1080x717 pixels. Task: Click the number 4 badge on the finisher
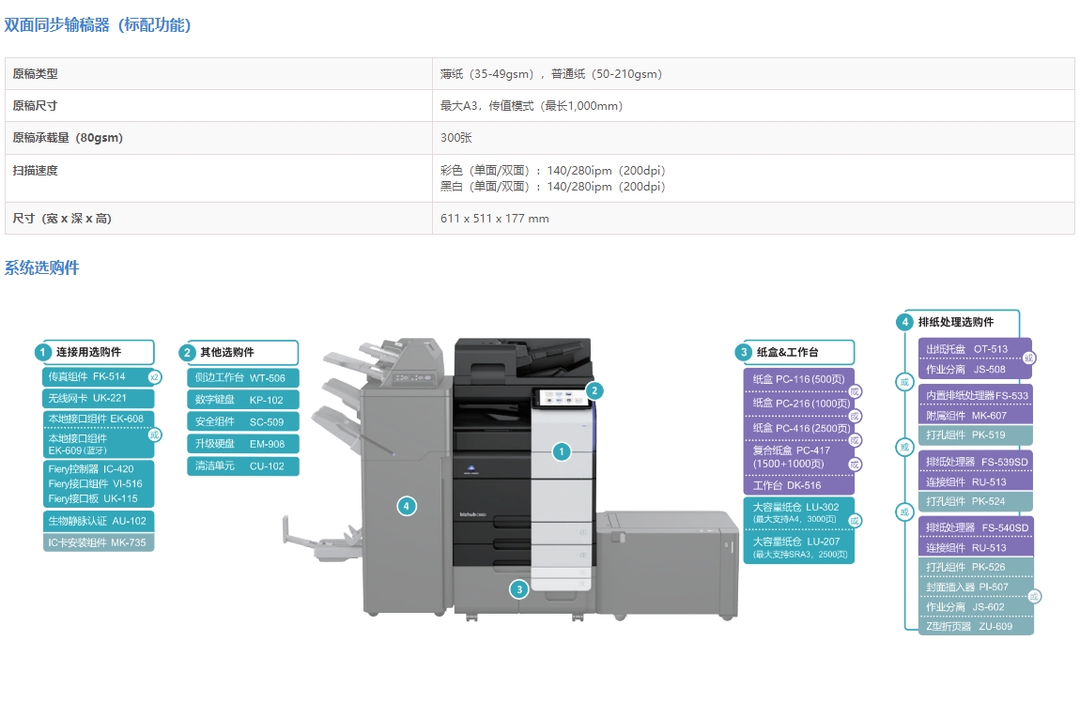(x=406, y=506)
